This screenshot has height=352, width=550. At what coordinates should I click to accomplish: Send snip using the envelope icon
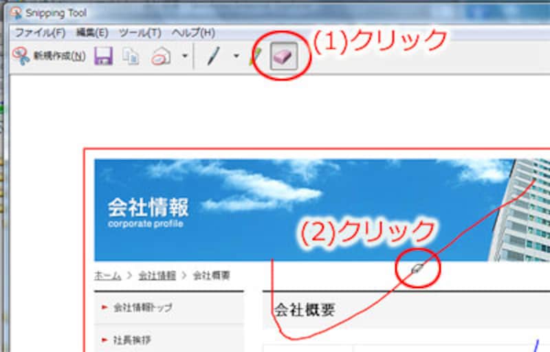(161, 56)
